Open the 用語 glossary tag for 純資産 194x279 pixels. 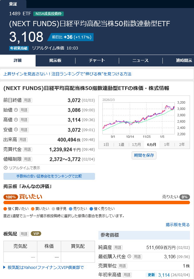118,247
